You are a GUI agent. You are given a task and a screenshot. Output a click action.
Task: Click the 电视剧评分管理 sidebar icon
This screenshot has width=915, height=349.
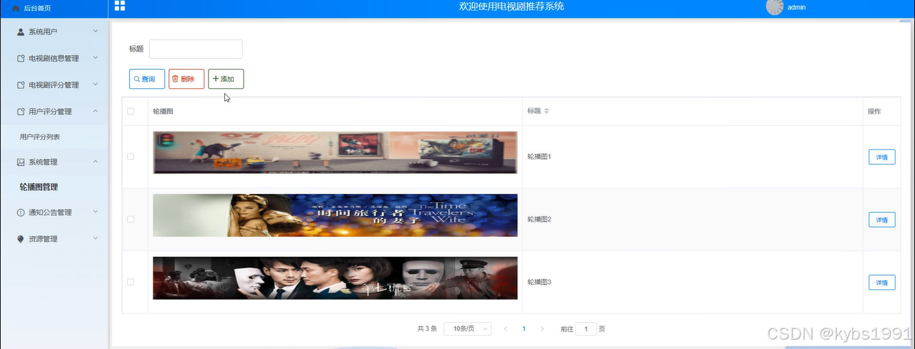click(21, 85)
